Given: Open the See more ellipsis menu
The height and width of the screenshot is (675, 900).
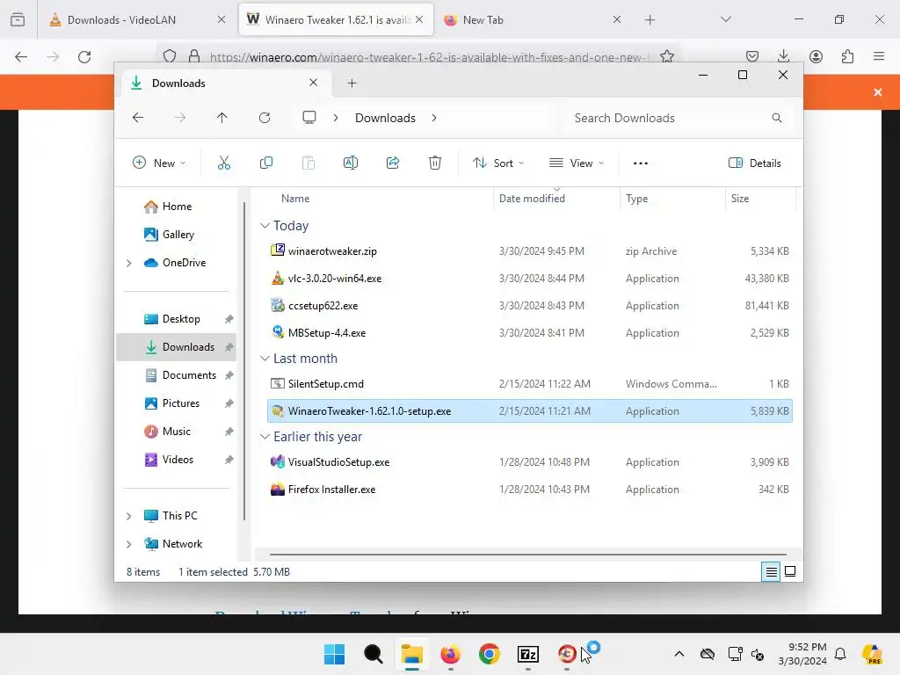Looking at the screenshot, I should (x=641, y=163).
